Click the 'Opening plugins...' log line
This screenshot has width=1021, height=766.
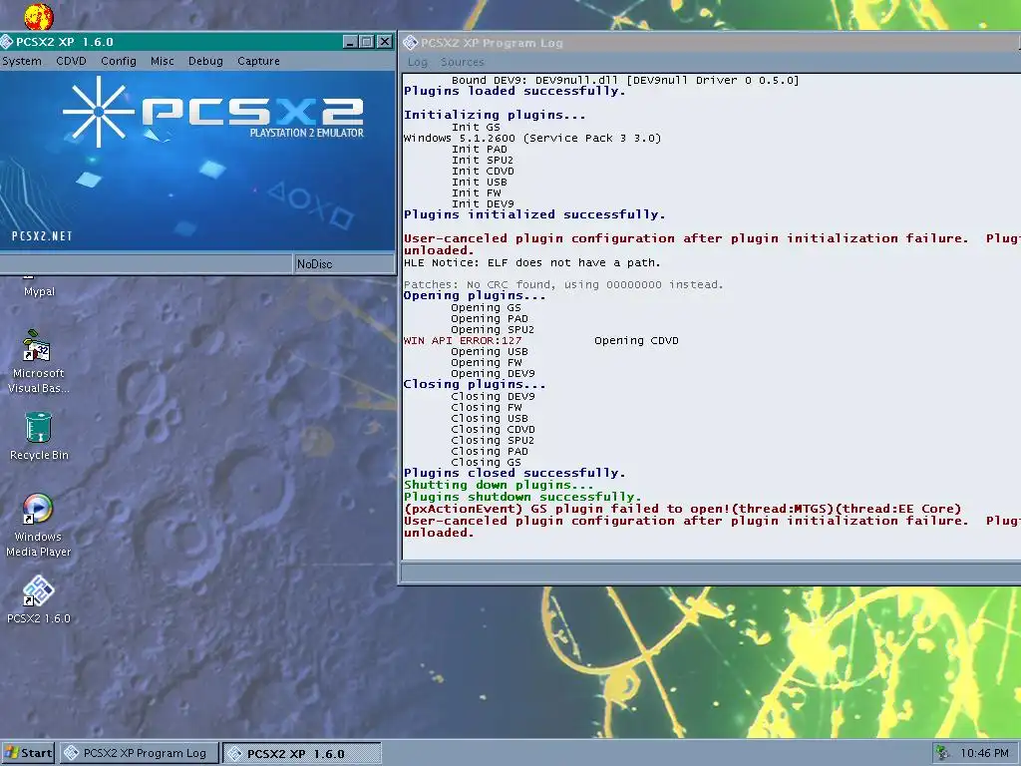[475, 295]
